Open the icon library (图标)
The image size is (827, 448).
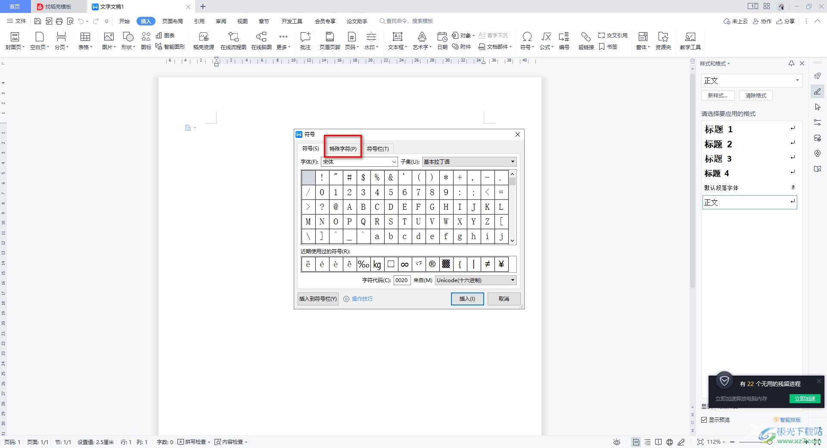click(x=146, y=41)
